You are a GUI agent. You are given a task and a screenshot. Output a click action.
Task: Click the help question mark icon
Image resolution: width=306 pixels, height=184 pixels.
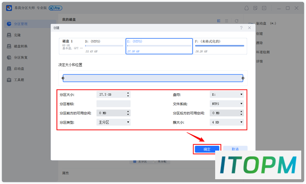(241, 28)
